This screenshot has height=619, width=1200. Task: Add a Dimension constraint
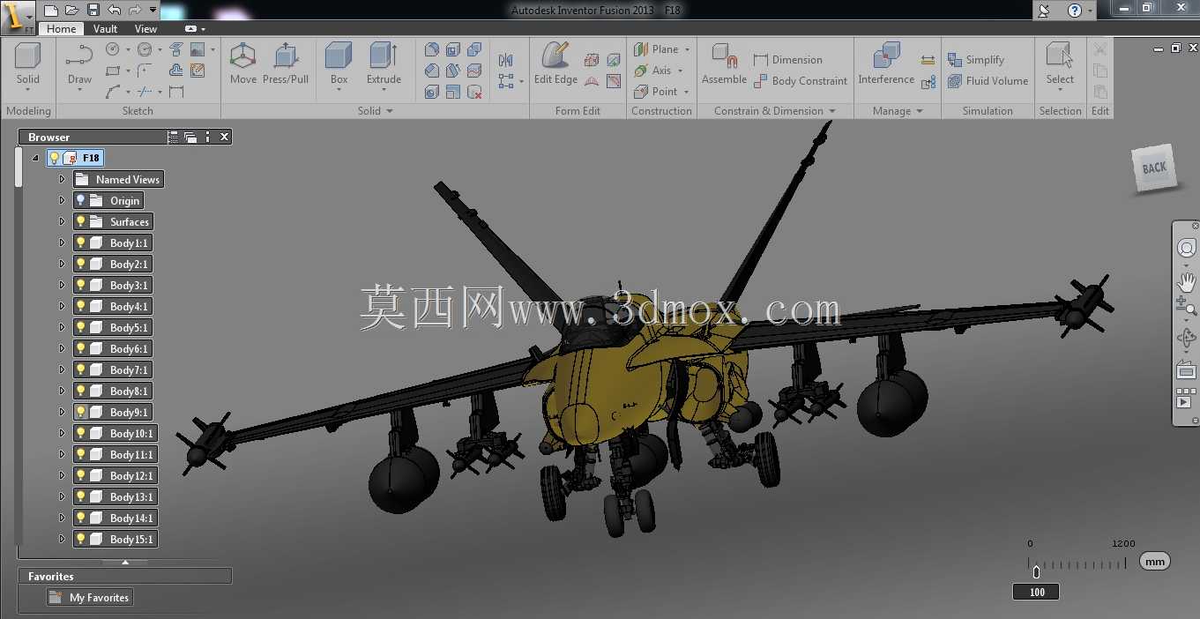pyautogui.click(x=787, y=60)
